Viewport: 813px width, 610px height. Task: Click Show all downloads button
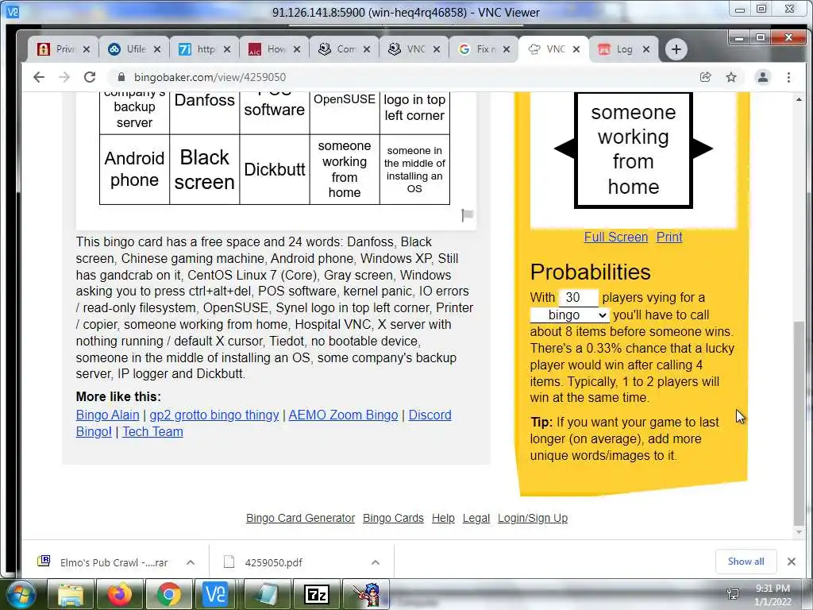click(x=746, y=562)
